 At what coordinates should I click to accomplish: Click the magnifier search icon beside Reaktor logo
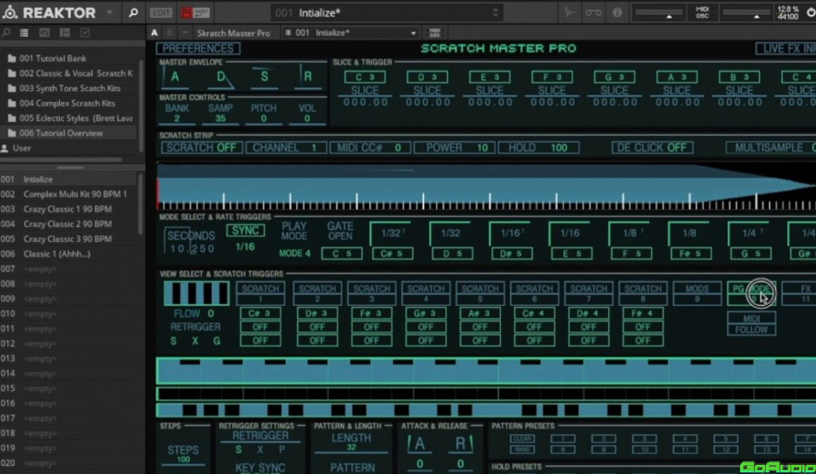click(x=133, y=13)
